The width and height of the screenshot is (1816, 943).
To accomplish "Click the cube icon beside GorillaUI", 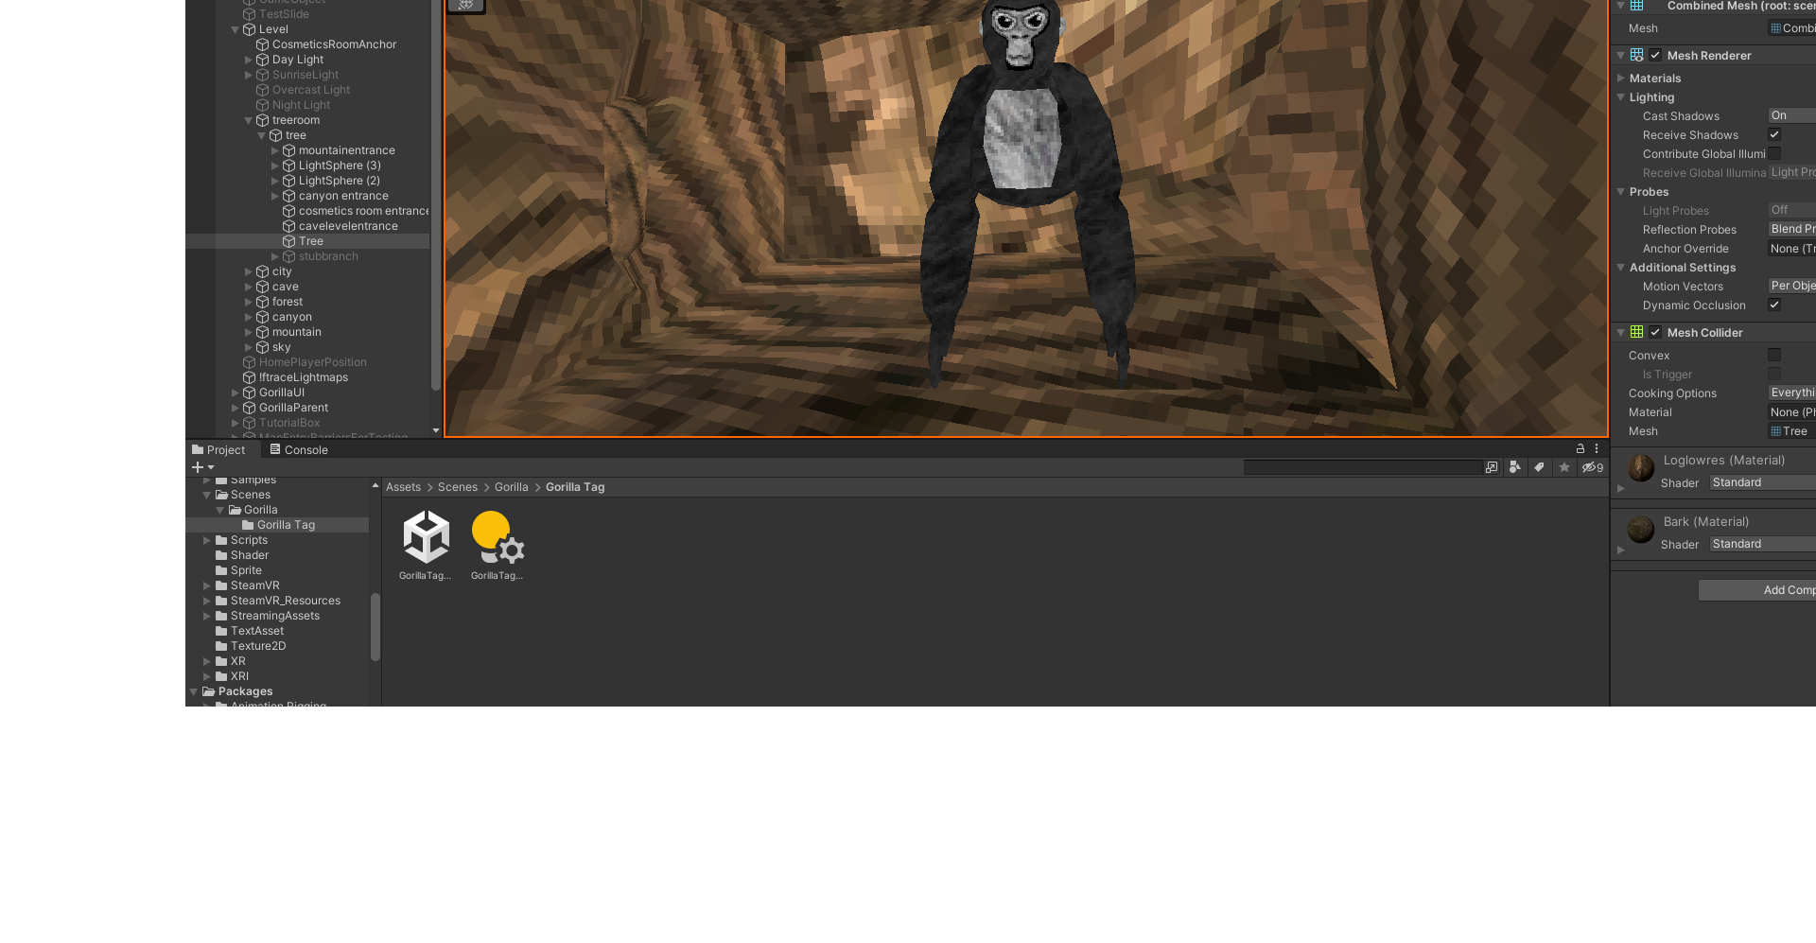I will (x=250, y=393).
